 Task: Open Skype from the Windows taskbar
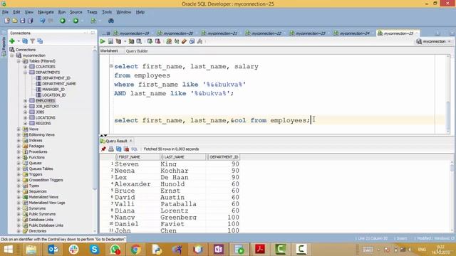[94, 249]
